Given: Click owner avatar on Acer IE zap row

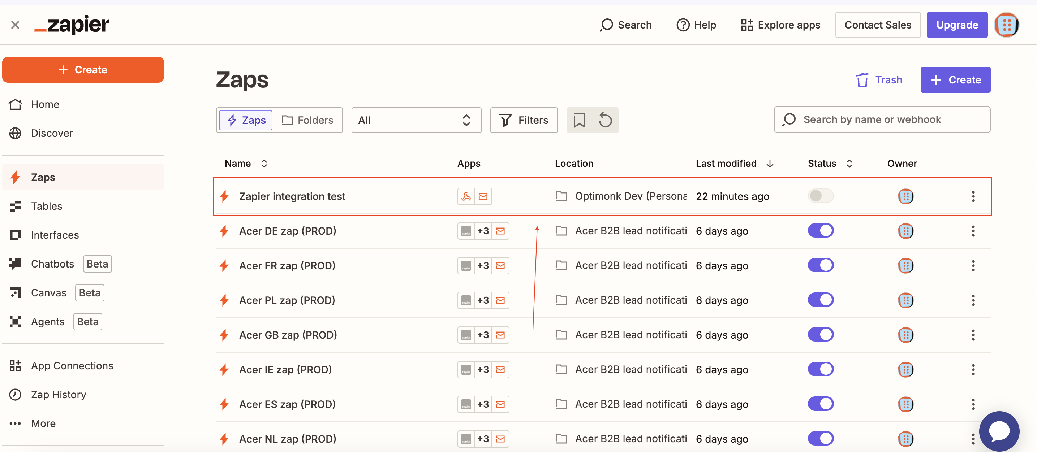Looking at the screenshot, I should coord(905,369).
